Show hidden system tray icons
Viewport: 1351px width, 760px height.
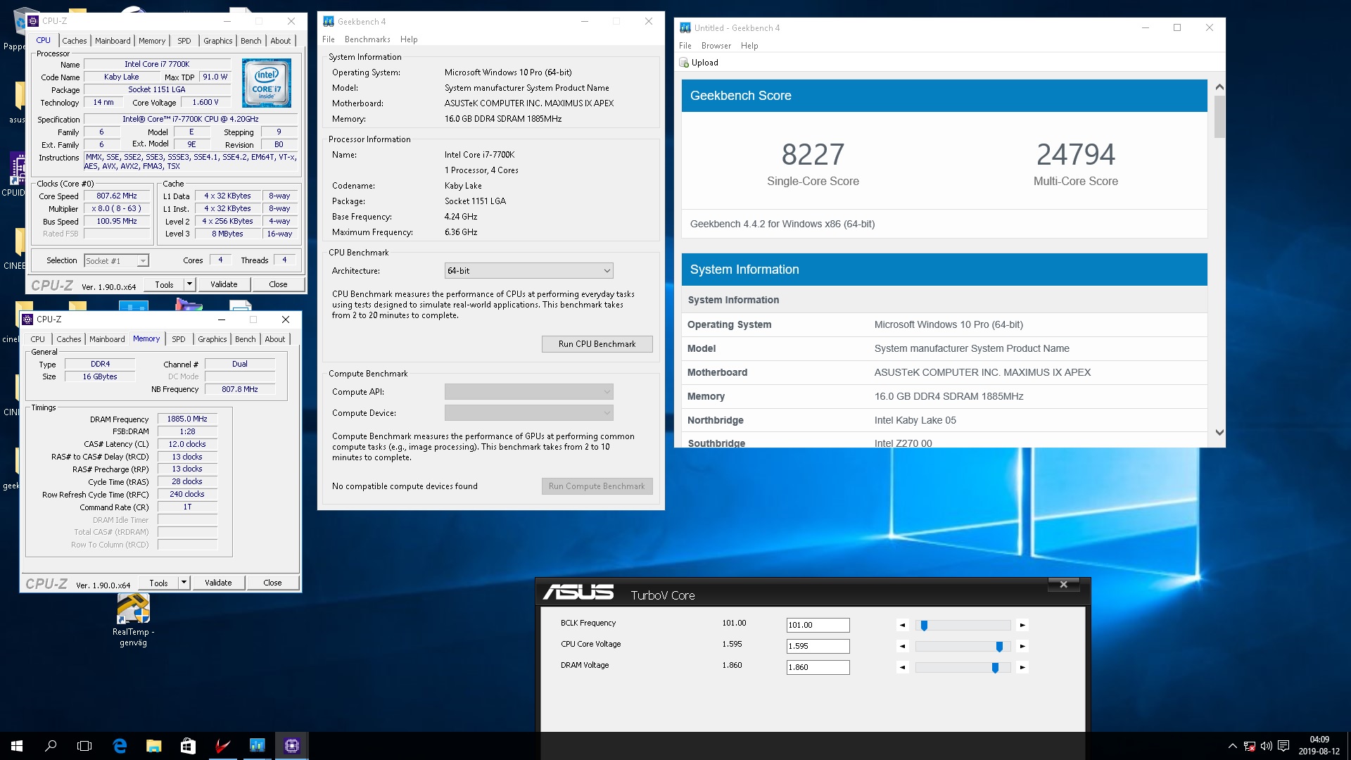[x=1232, y=746]
